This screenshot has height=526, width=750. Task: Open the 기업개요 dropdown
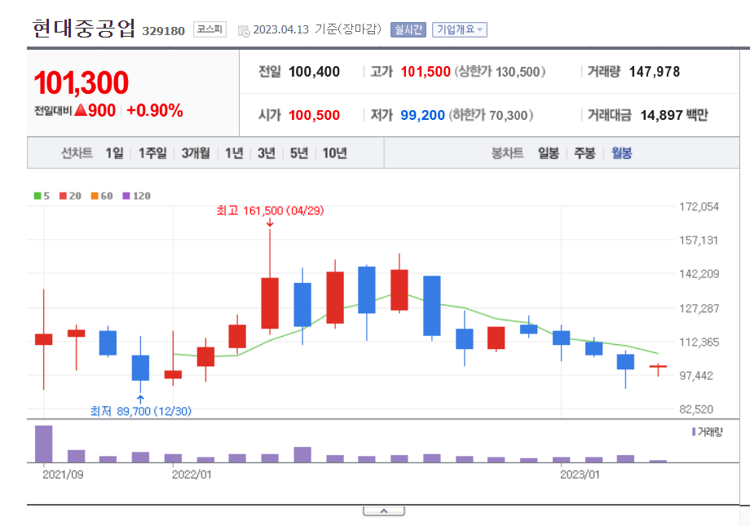(459, 29)
